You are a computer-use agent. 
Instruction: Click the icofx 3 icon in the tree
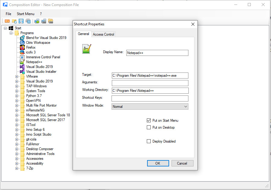(22, 52)
